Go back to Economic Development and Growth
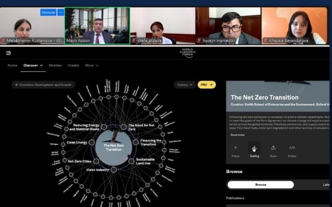 (x=43, y=85)
